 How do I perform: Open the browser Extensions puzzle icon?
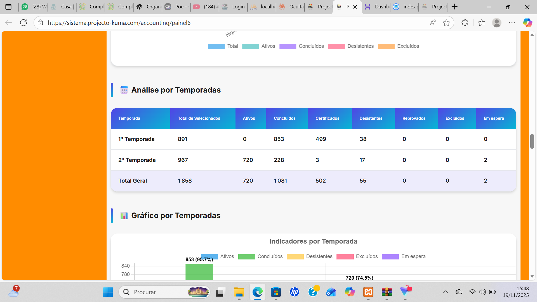tap(465, 23)
